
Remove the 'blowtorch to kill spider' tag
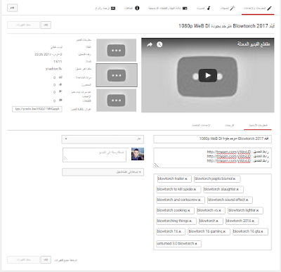195,190
